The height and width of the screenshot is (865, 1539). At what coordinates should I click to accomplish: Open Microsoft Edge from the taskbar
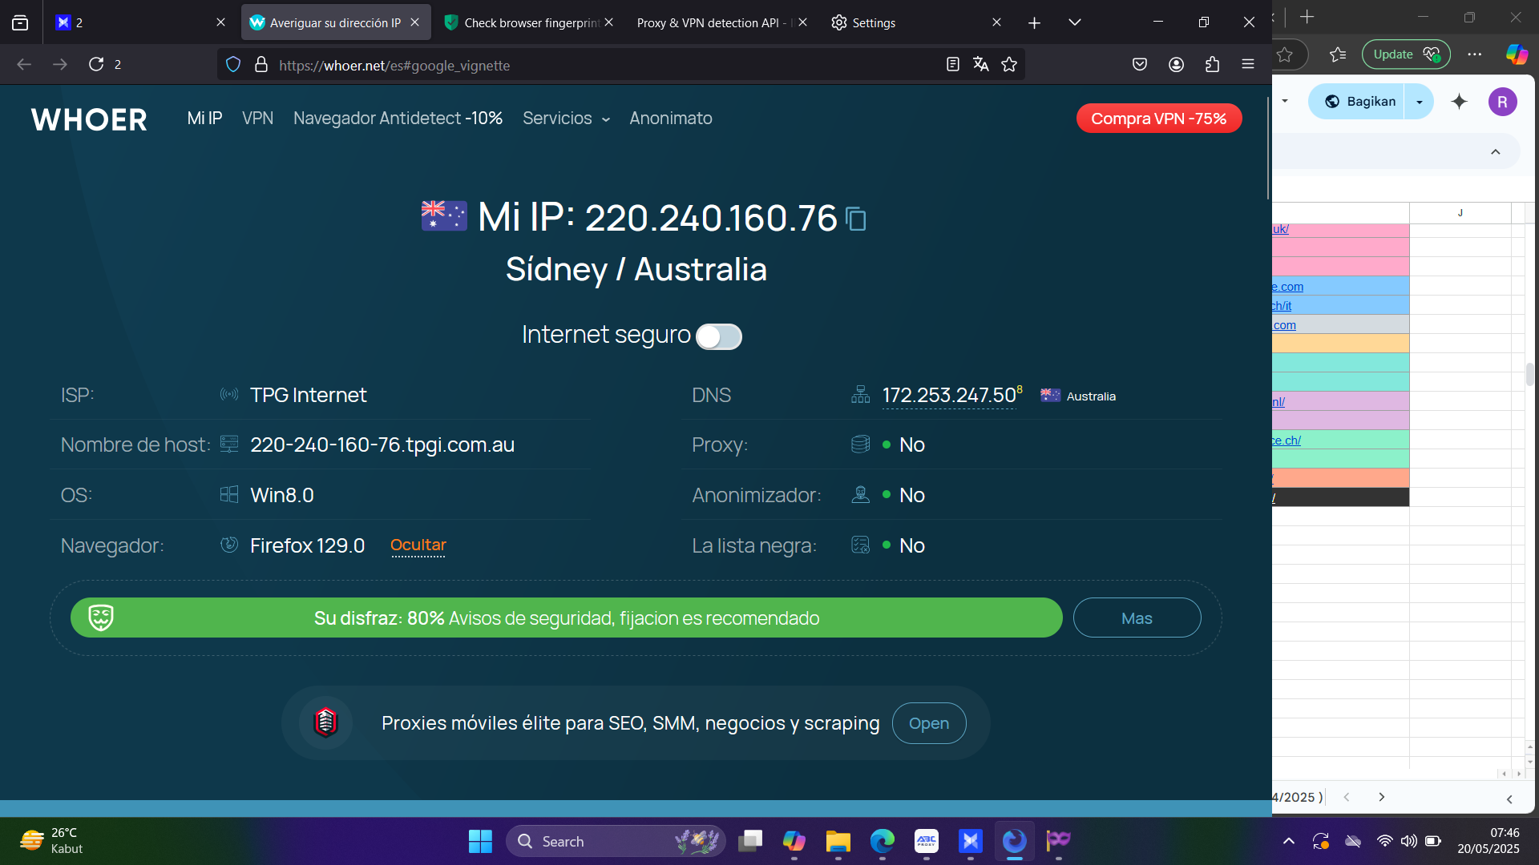[882, 841]
